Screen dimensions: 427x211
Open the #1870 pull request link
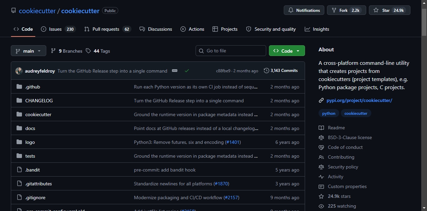pyautogui.click(x=222, y=184)
